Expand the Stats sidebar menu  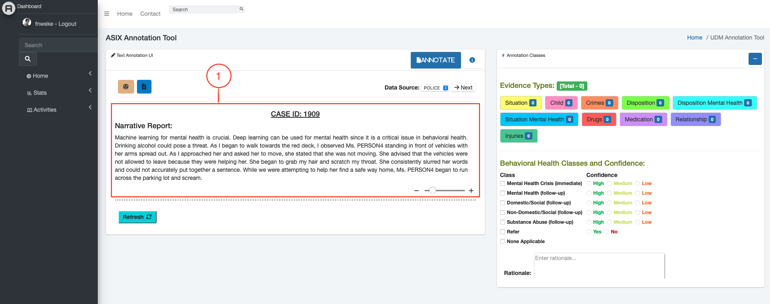[x=40, y=93]
